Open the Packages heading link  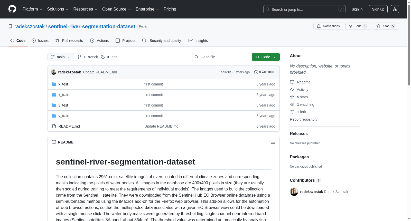pyautogui.click(x=299, y=157)
